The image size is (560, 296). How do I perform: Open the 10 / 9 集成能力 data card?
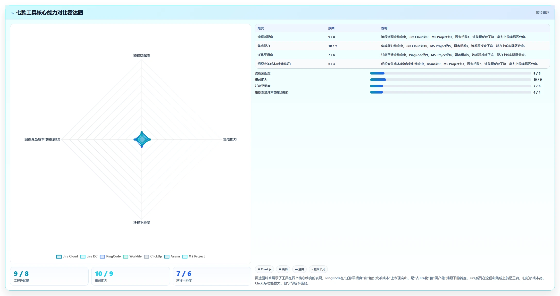(x=131, y=276)
